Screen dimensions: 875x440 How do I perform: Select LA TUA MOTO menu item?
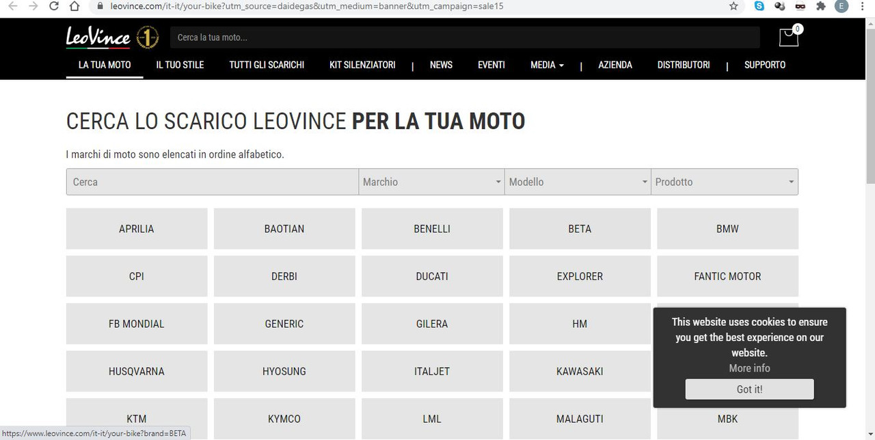[105, 65]
